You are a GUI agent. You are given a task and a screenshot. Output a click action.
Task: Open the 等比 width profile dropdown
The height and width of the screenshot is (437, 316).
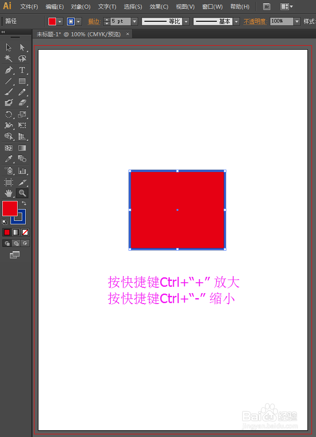[x=187, y=21]
